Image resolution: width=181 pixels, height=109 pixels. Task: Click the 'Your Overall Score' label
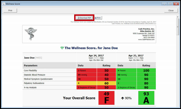pos(79,98)
